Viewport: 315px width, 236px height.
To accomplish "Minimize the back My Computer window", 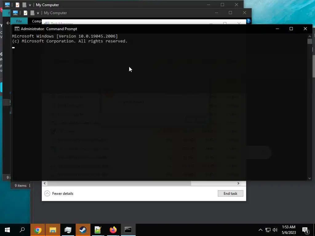I will tap(209, 5).
